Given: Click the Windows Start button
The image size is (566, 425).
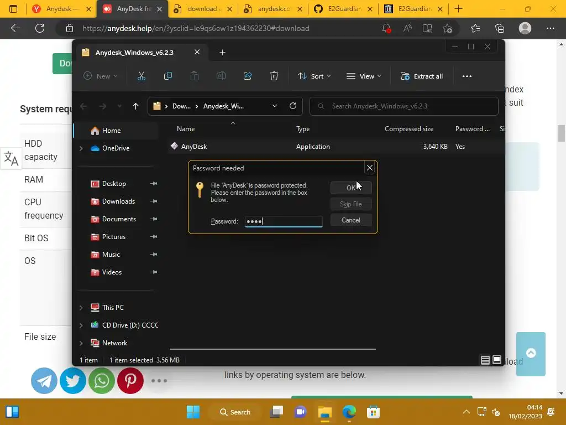Looking at the screenshot, I should (193, 412).
